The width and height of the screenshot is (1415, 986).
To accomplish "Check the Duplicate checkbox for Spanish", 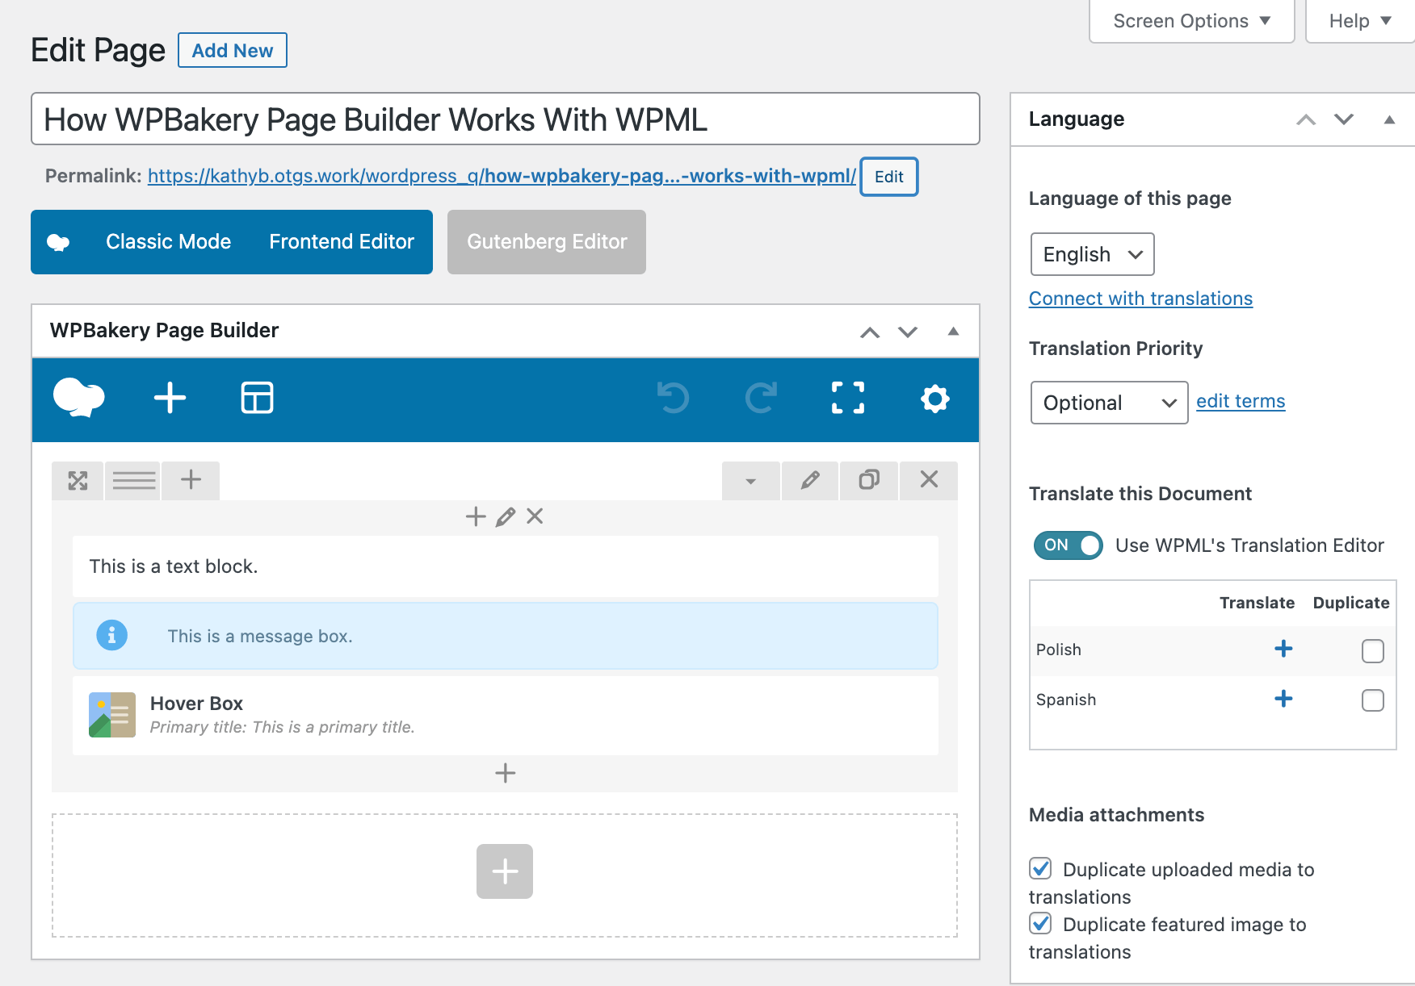I will pos(1372,701).
